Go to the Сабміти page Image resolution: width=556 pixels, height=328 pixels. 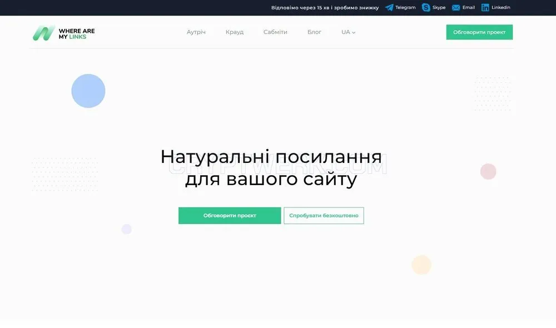click(275, 32)
